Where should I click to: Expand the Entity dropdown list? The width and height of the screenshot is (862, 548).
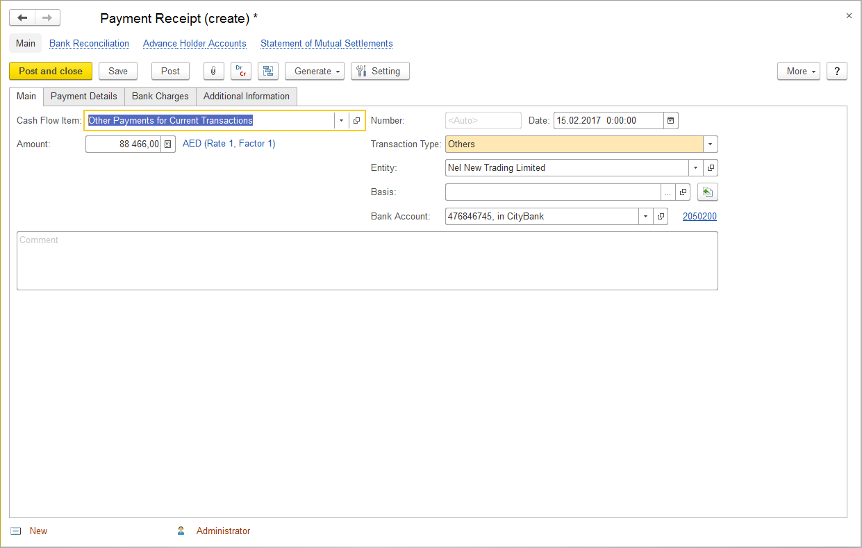(695, 167)
